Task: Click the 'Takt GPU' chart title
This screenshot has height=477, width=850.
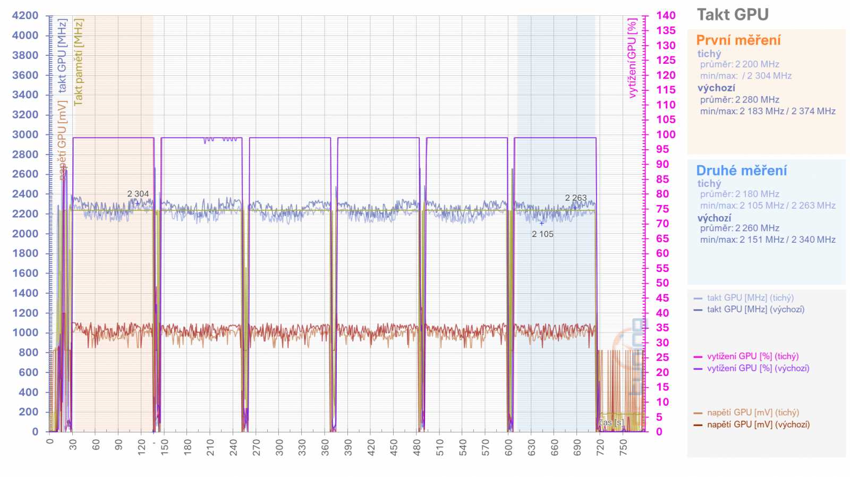Action: tap(733, 15)
